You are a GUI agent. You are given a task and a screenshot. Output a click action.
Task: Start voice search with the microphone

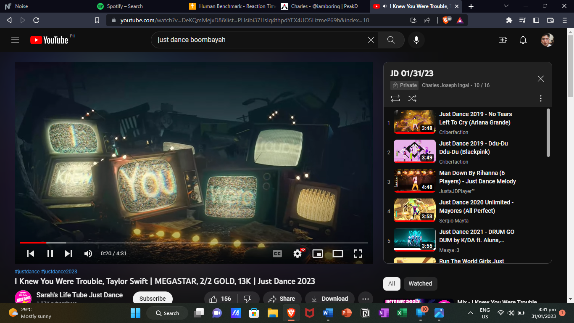(416, 40)
